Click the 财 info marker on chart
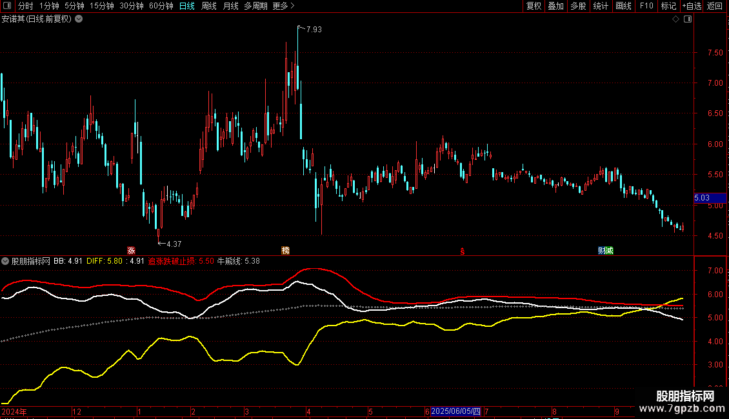This screenshot has width=729, height=419. pyautogui.click(x=602, y=250)
